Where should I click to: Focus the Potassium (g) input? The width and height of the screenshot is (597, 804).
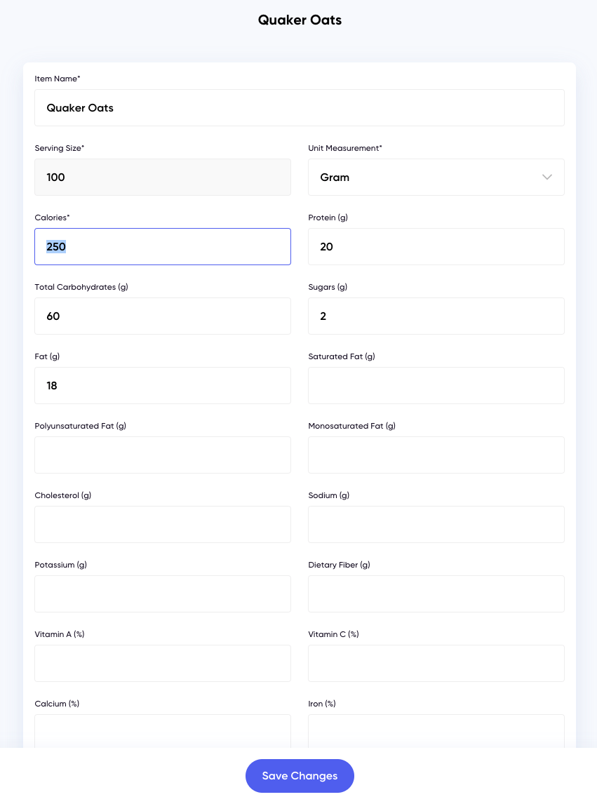coord(163,594)
